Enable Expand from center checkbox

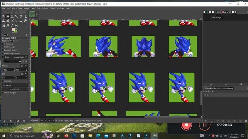coord(3,53)
